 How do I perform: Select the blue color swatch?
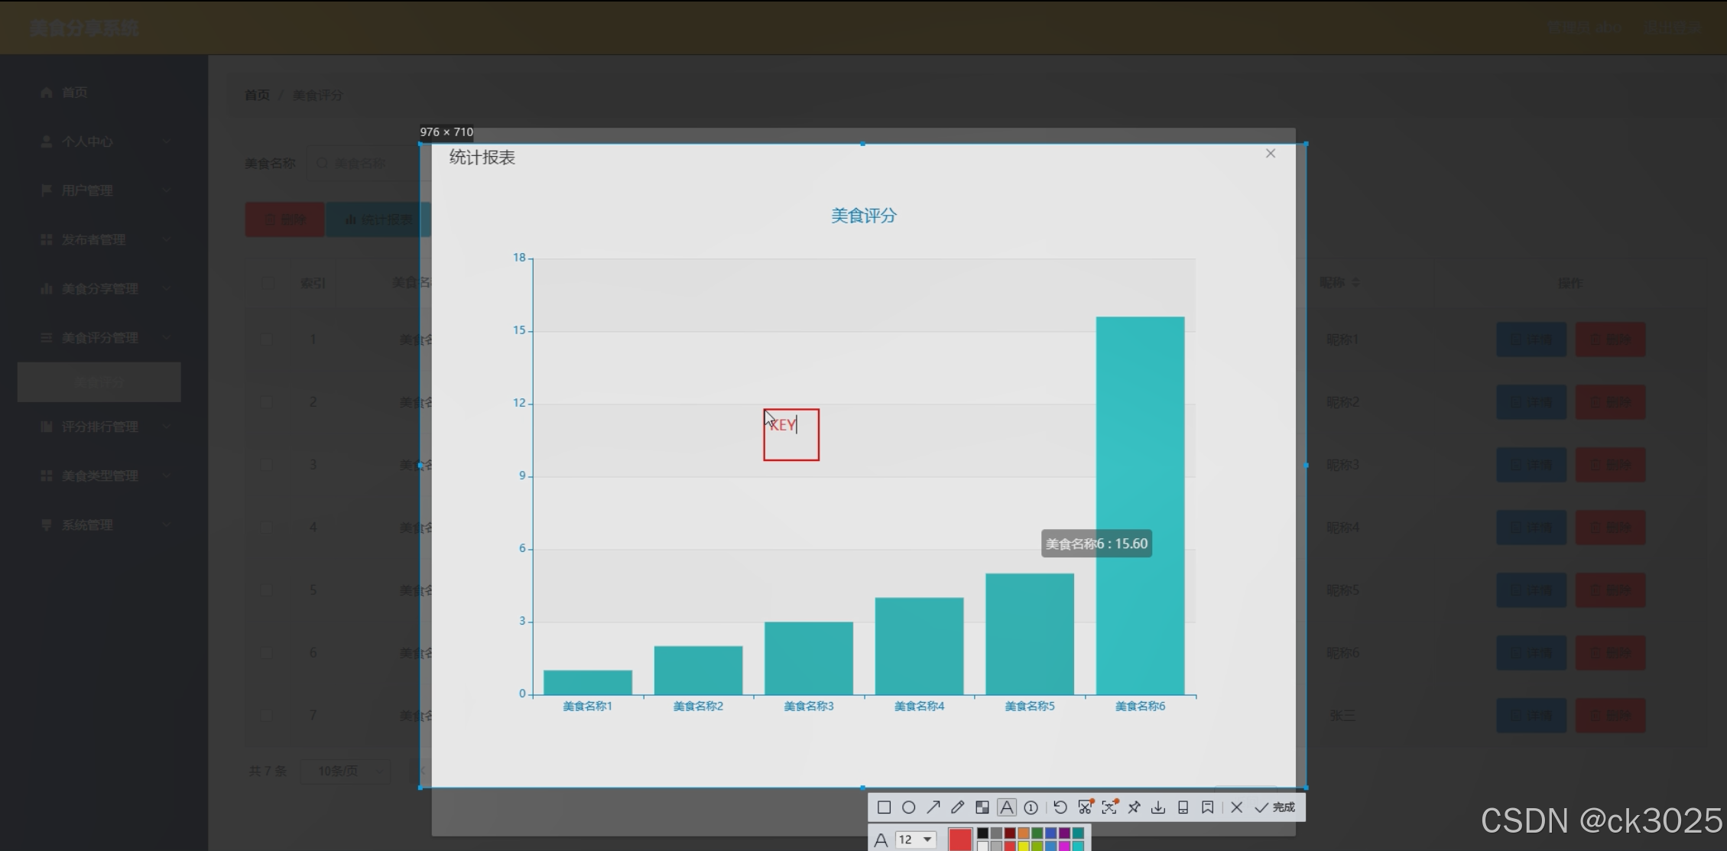point(1051,833)
